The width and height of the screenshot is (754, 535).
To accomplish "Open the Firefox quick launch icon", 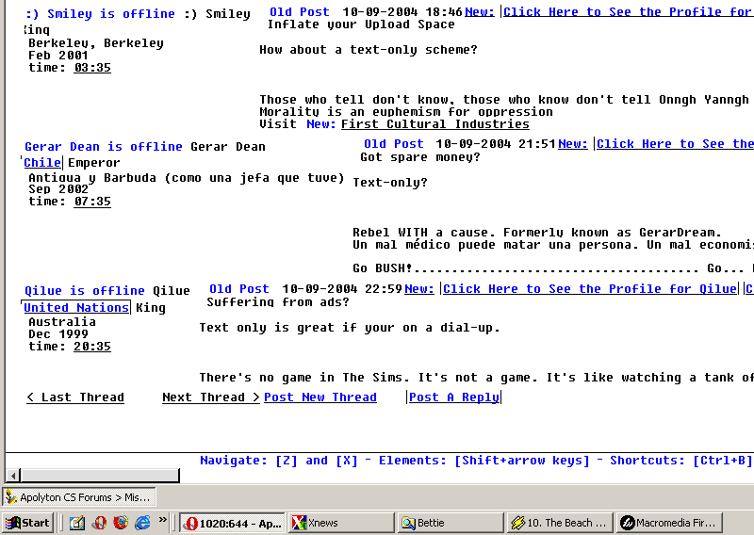I will 121,523.
